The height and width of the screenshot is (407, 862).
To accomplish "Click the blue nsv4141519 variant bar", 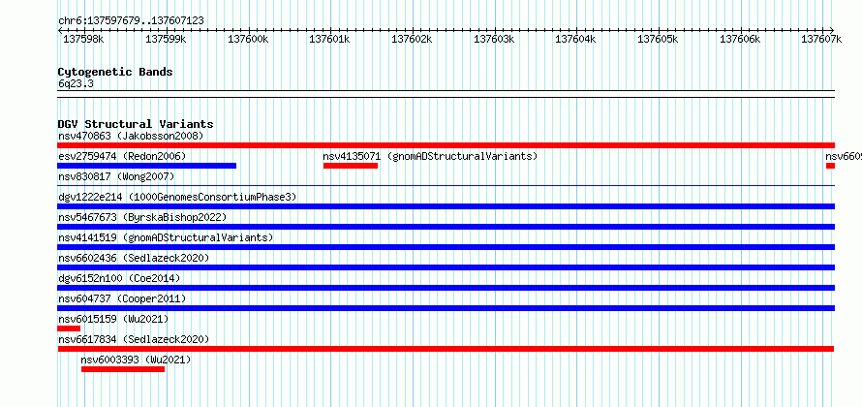I will (446, 247).
